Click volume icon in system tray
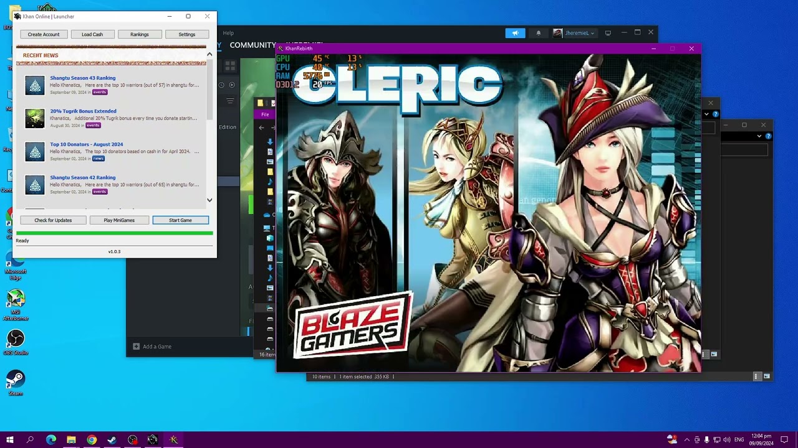 [x=727, y=440]
